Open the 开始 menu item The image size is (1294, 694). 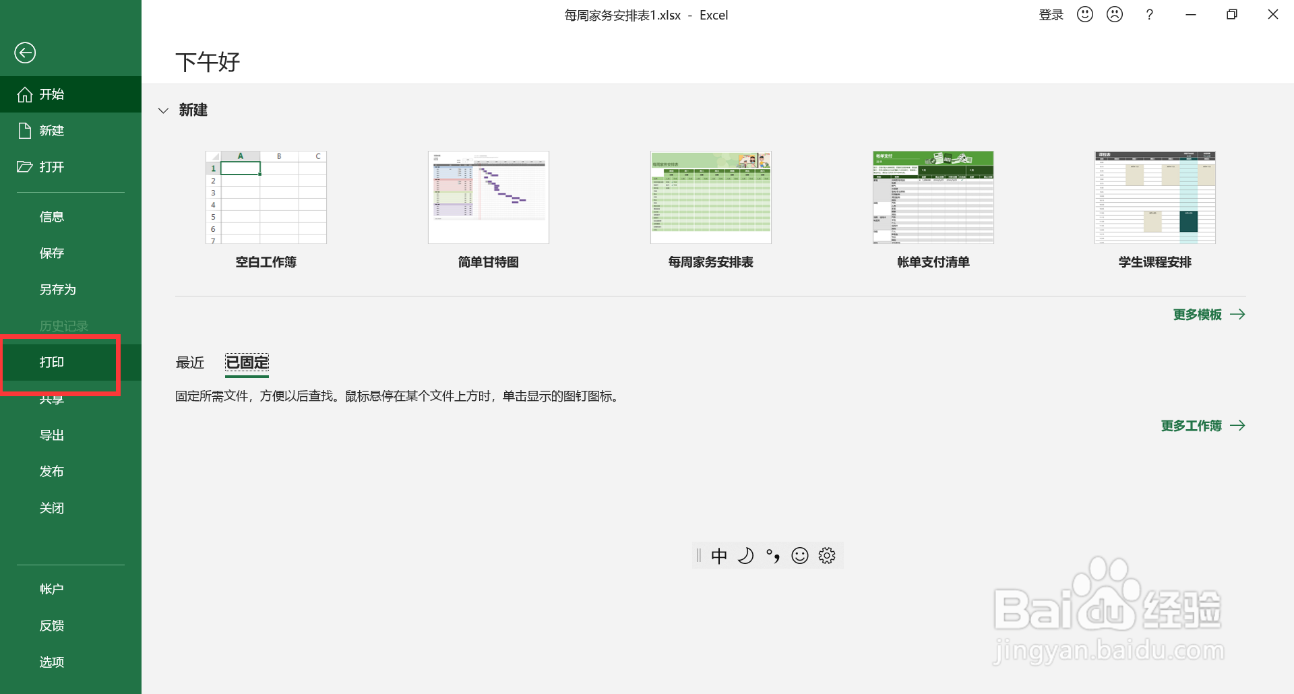[71, 94]
